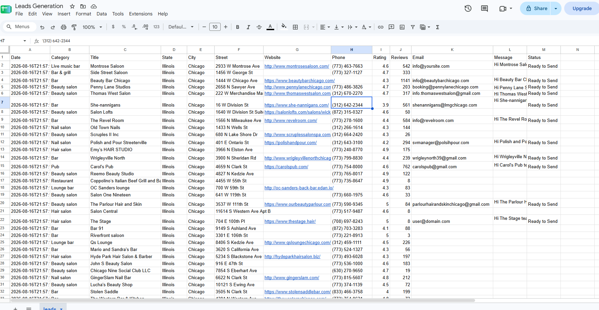This screenshot has height=310, width=599.
Task: Open version history clock icon
Action: click(468, 8)
